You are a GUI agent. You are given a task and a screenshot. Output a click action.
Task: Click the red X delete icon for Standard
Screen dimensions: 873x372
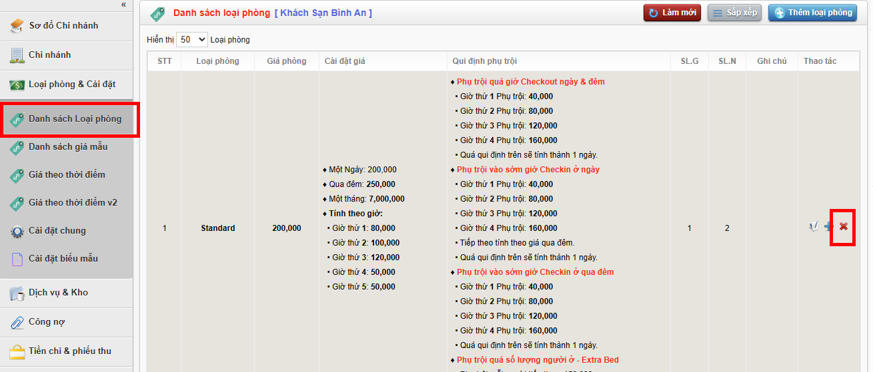coord(843,227)
